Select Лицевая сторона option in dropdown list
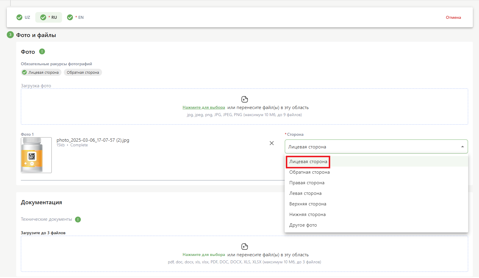 (x=376, y=162)
